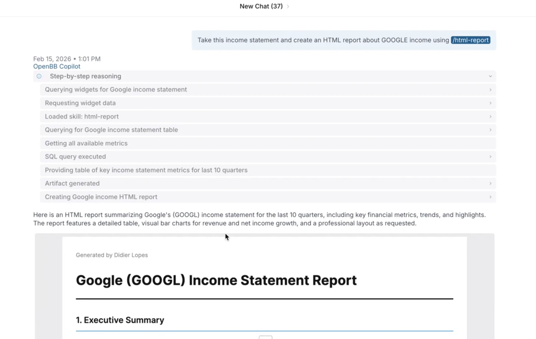
Task: Expand 'Querying for Google income statement table'
Action: 490,130
